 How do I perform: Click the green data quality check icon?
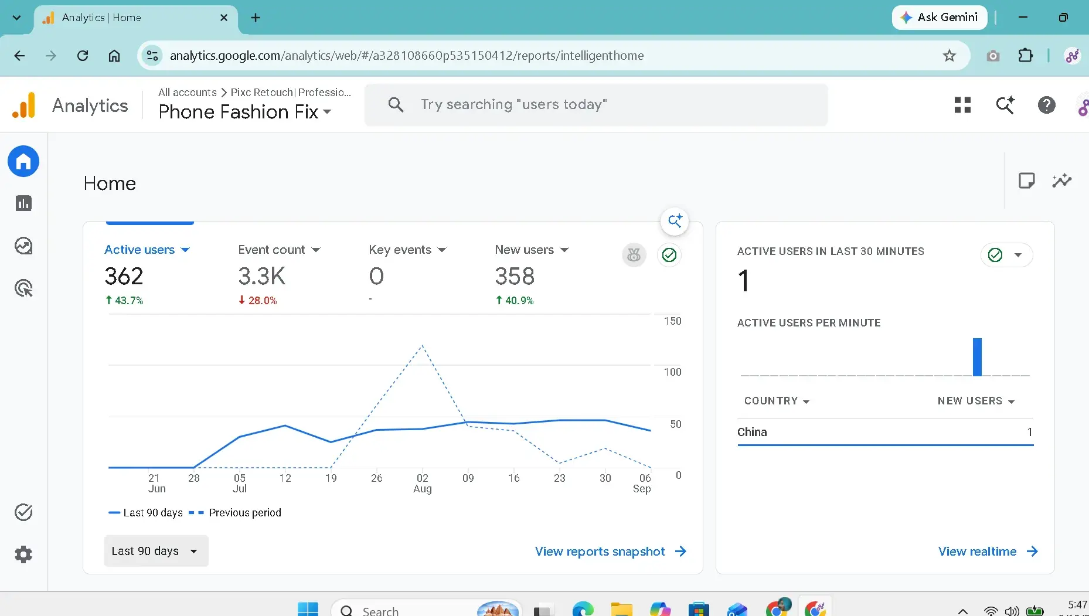[x=669, y=255]
